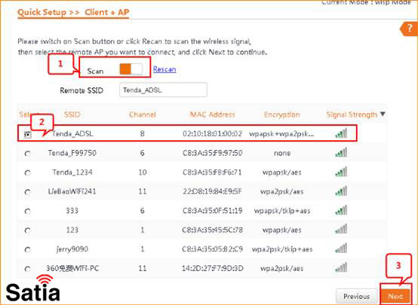Click the Quick Setup >> Client + AP heading
This screenshot has height=305, width=418.
73,13
